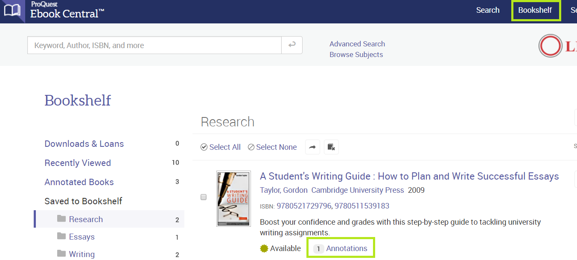Click the library logo at right
The width and height of the screenshot is (577, 260).
click(x=557, y=46)
